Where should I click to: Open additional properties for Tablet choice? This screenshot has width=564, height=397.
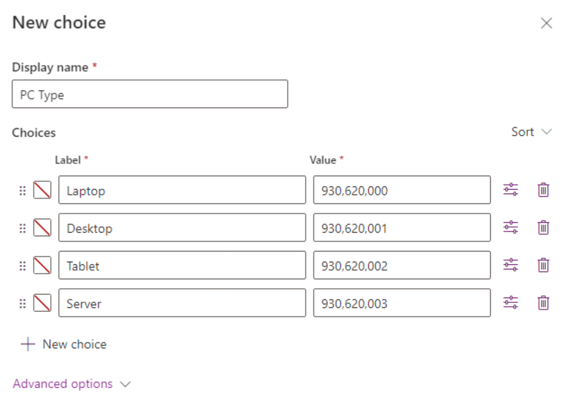point(510,265)
